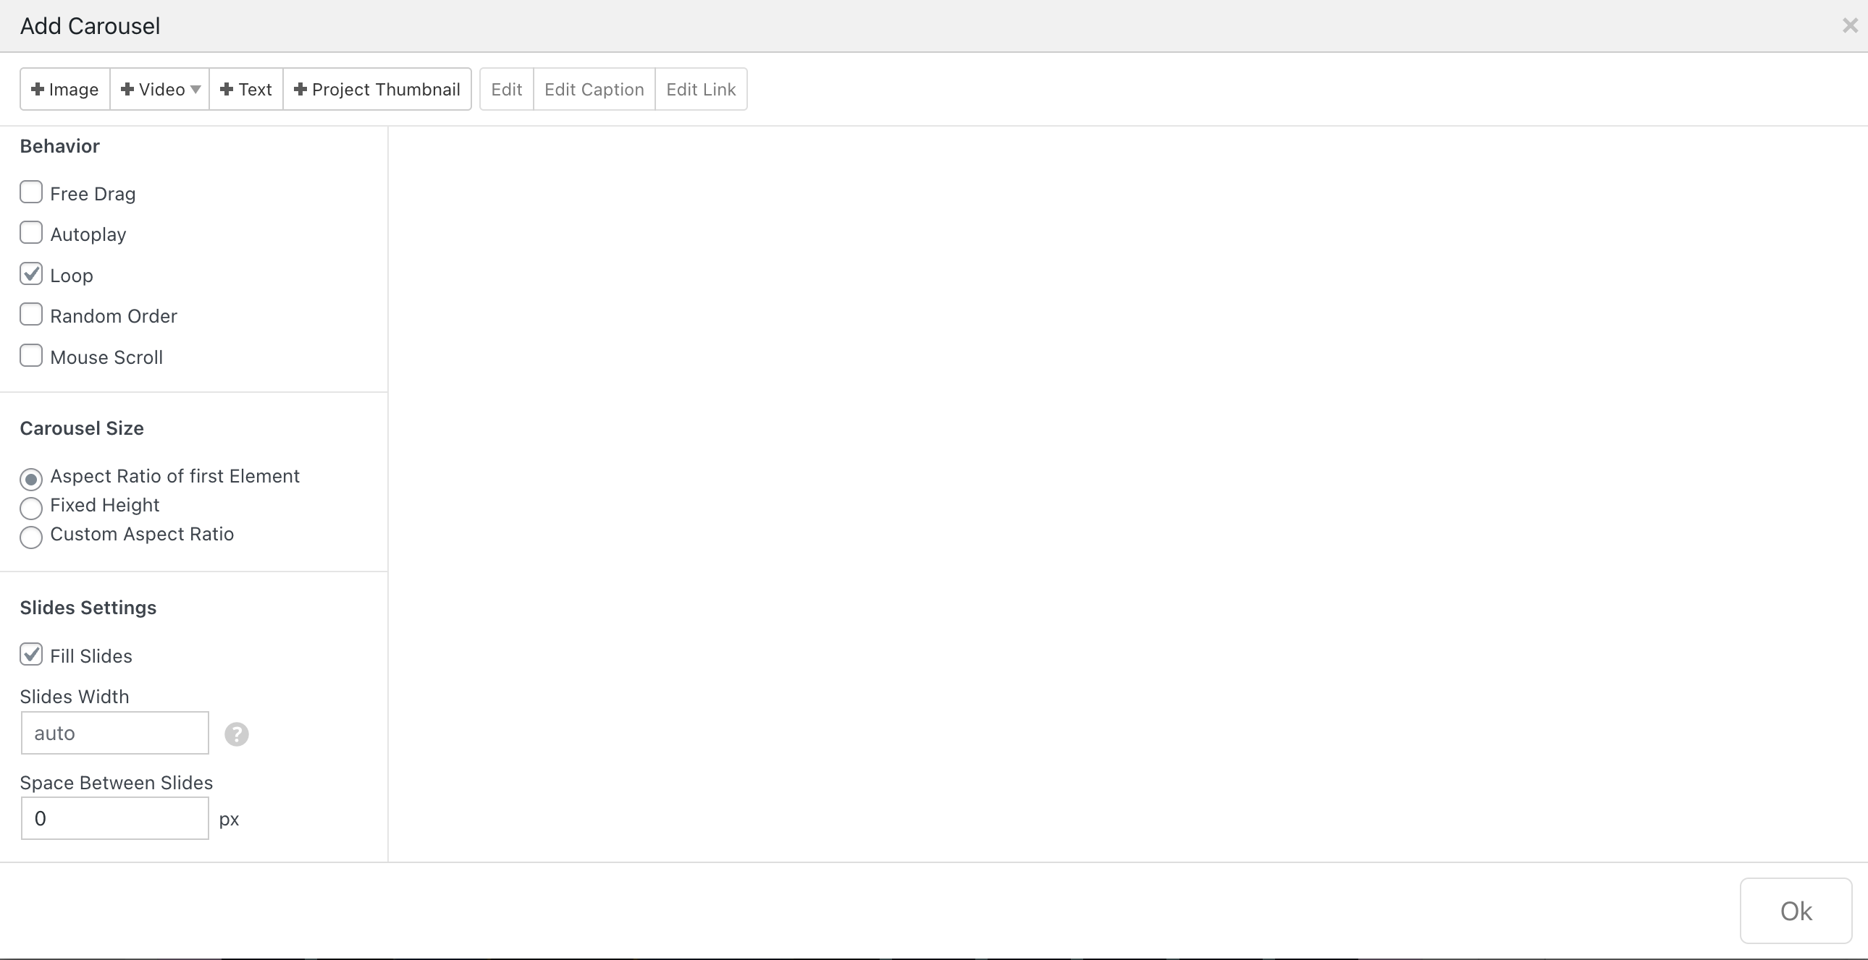Turn on Autoplay

(31, 233)
